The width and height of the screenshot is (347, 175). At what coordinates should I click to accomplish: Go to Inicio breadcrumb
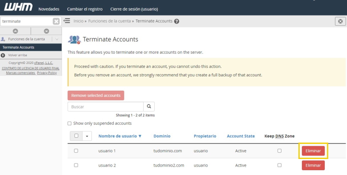coord(78,21)
